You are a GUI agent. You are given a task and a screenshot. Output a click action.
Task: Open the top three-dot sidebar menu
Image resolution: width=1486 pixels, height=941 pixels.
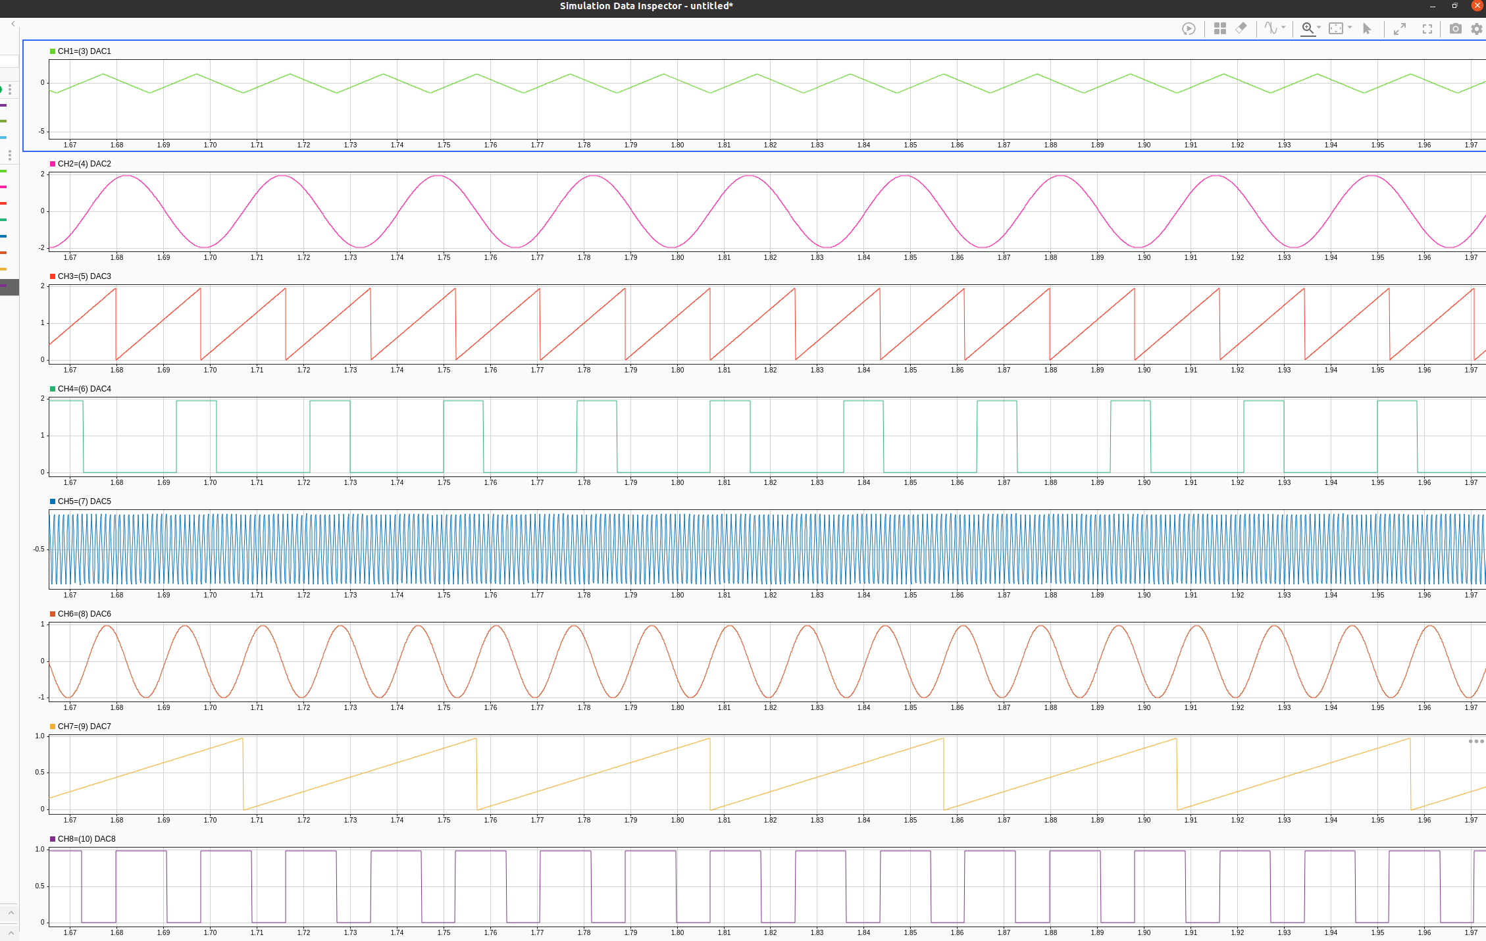10,89
